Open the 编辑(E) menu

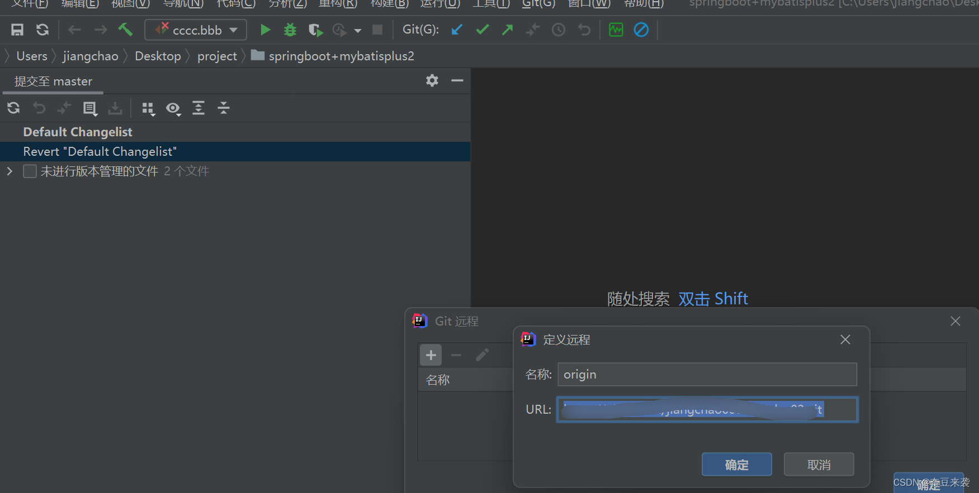tap(80, 4)
